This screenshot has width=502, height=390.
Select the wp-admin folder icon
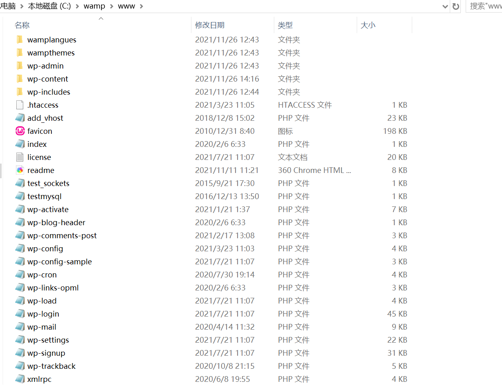[x=20, y=66]
